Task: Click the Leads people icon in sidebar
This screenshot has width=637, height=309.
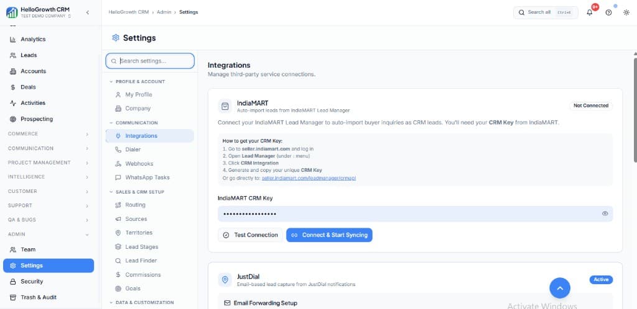Action: point(12,55)
